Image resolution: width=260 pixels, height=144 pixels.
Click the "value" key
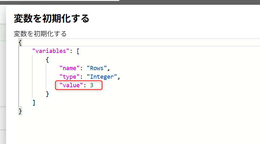point(71,85)
